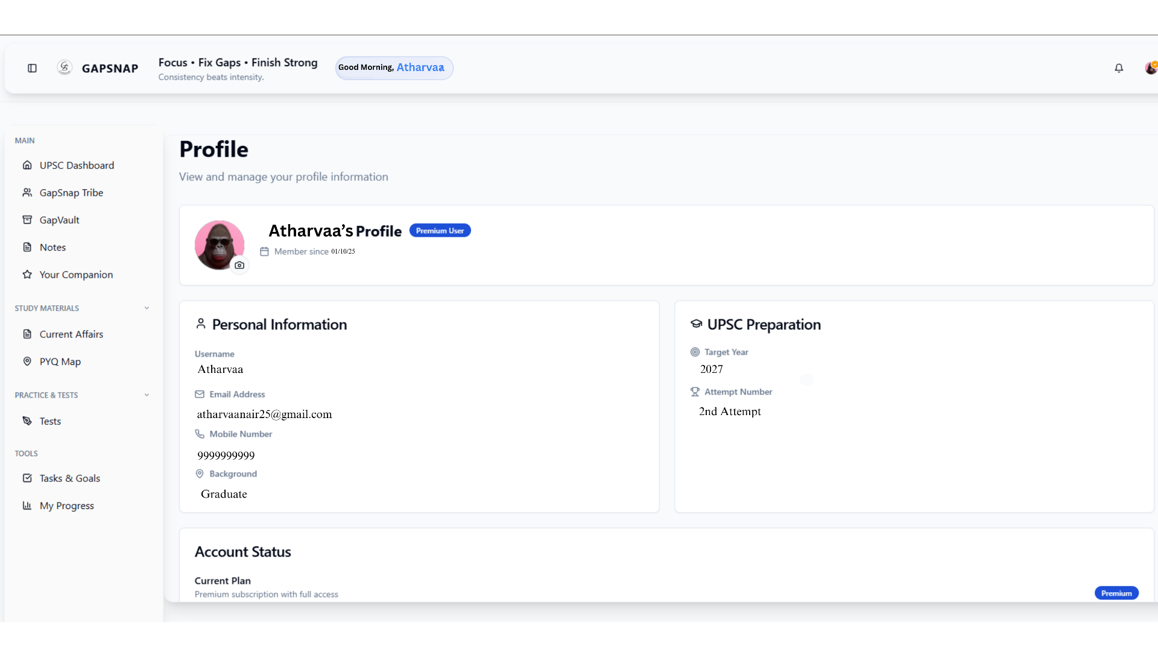
Task: Click the Notes document icon
Action: [x=28, y=247]
